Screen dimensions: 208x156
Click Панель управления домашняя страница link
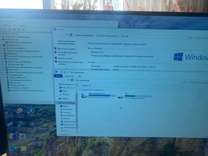[67, 42]
